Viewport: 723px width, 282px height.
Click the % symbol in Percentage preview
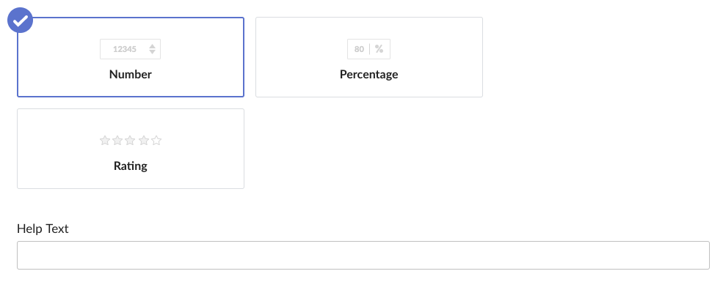point(379,49)
